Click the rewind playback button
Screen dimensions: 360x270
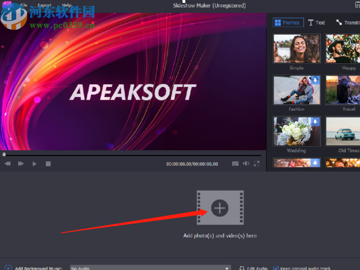[x=8, y=164]
